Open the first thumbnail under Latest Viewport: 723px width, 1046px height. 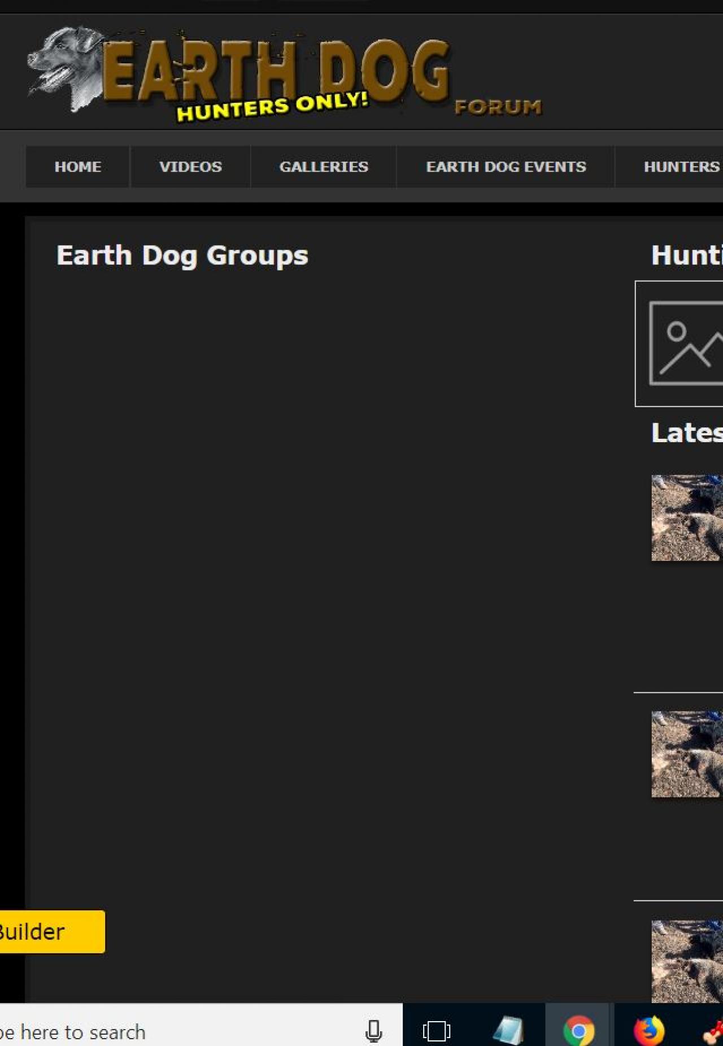[687, 518]
